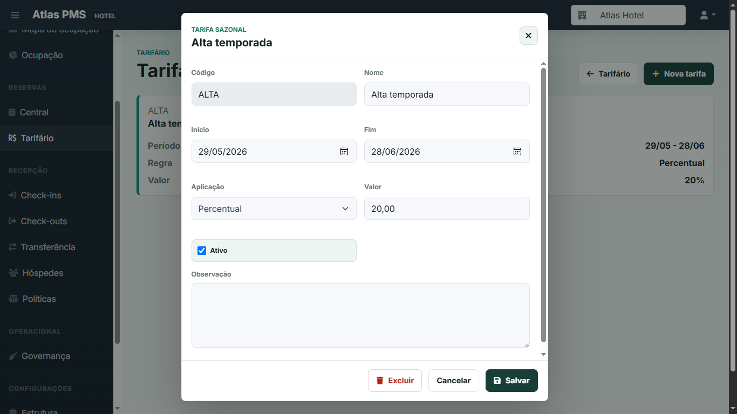Click the Atlas PMS logo title
737x414 pixels.
tap(59, 15)
